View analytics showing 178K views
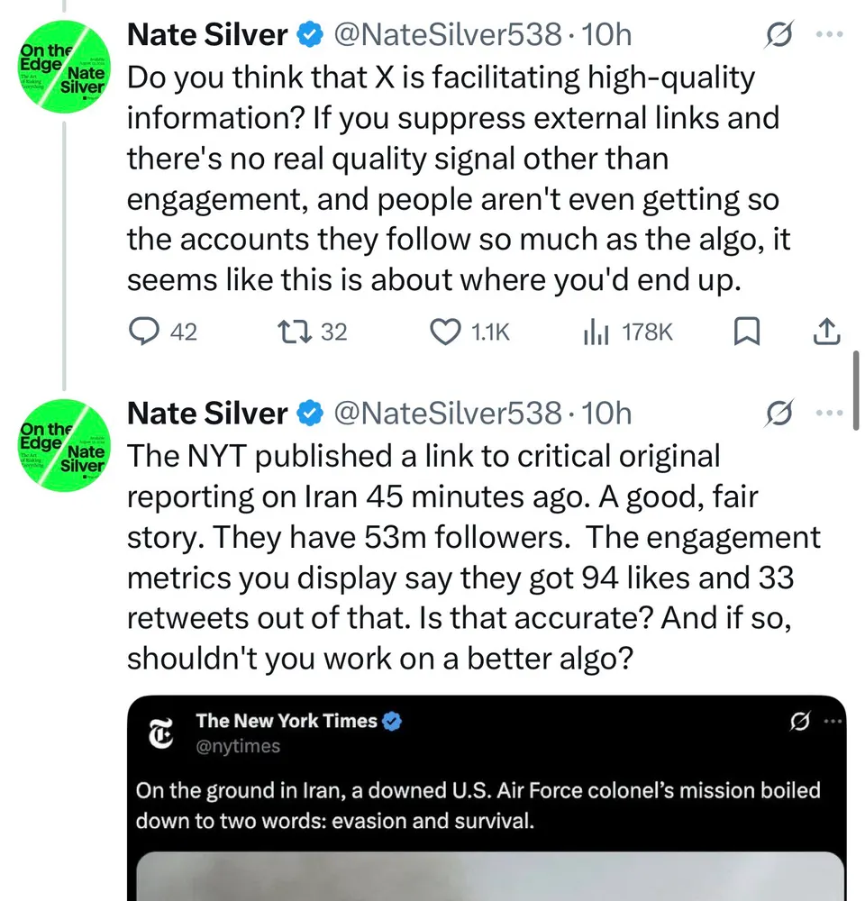 pos(596,332)
